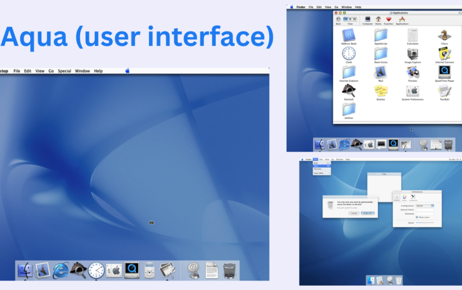Click the Back button in Applications window
The width and height of the screenshot is (462, 290).
338,20
